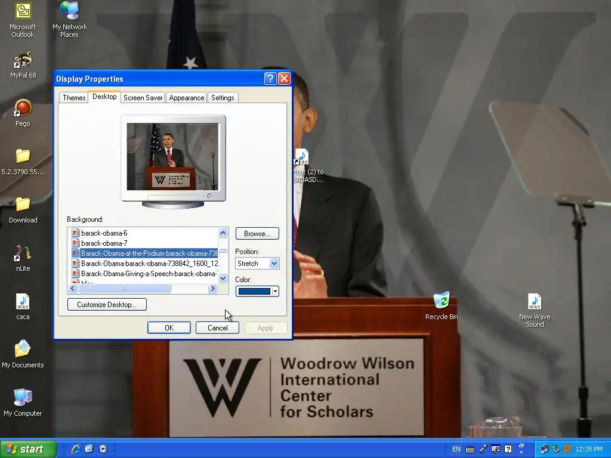Select the My Computer desktop icon
This screenshot has width=611, height=458.
click(x=23, y=403)
